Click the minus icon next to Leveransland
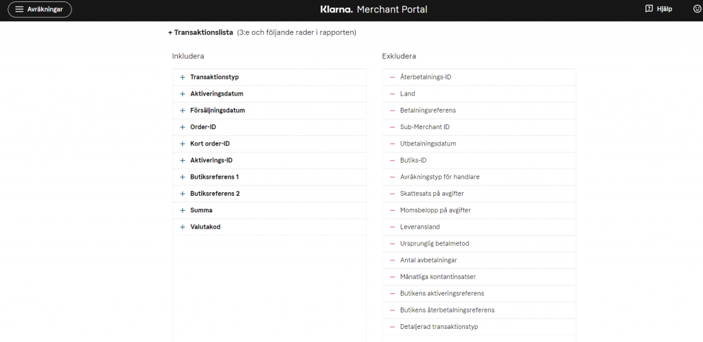Screen dimensions: 703x342 392,227
